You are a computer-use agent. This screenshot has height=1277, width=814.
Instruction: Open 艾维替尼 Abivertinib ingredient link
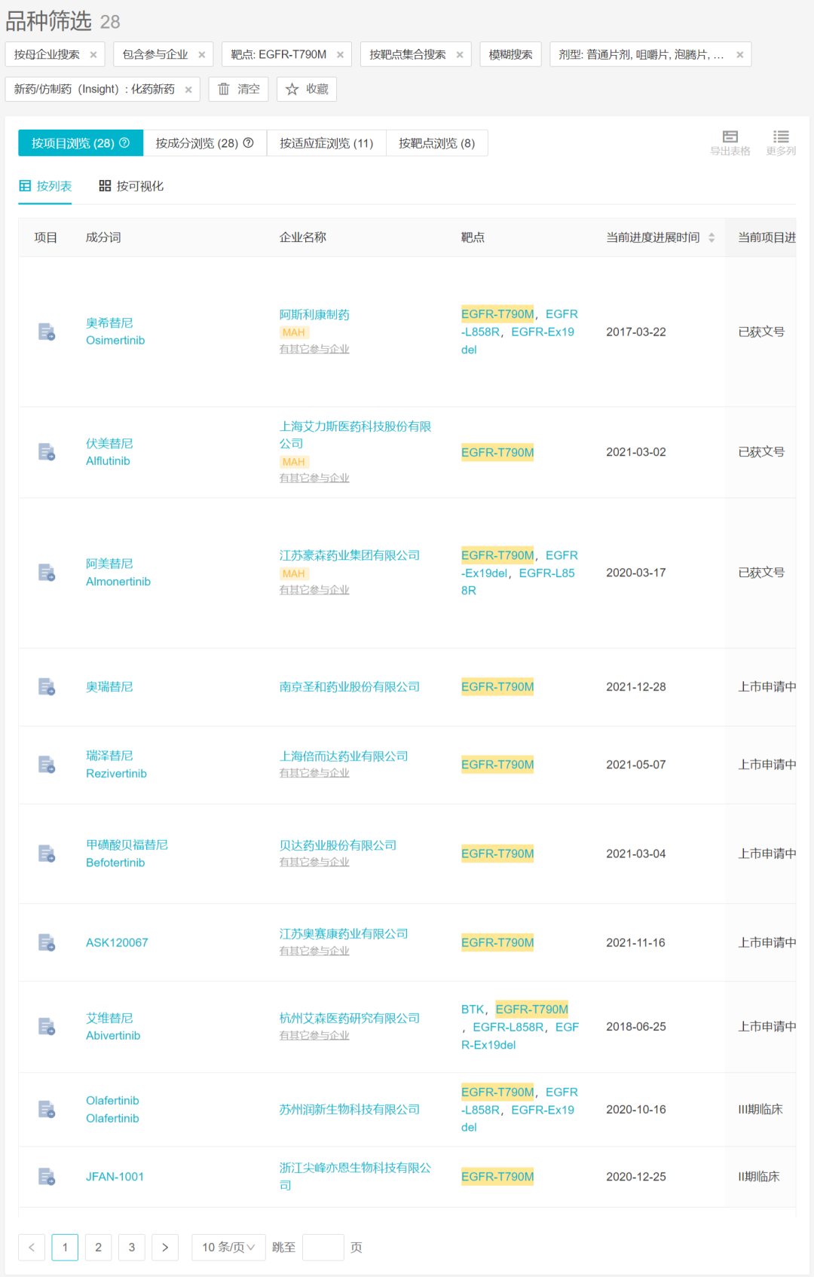click(113, 1027)
